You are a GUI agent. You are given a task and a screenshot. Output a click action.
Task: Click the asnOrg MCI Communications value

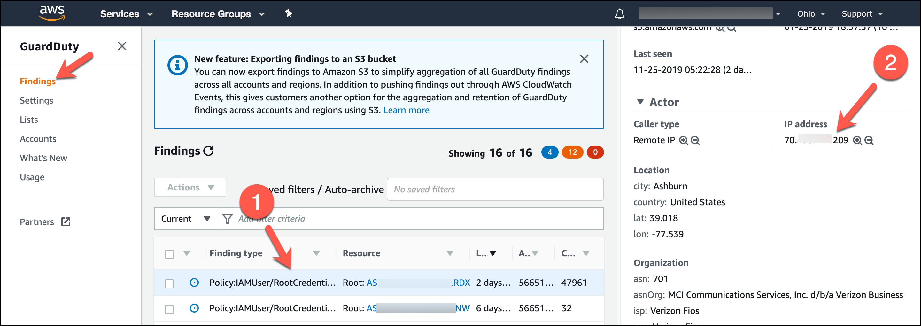click(786, 295)
